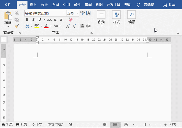The image size is (182, 128).
Task: Click the strikethrough abc icon
Action: tap(49, 20)
